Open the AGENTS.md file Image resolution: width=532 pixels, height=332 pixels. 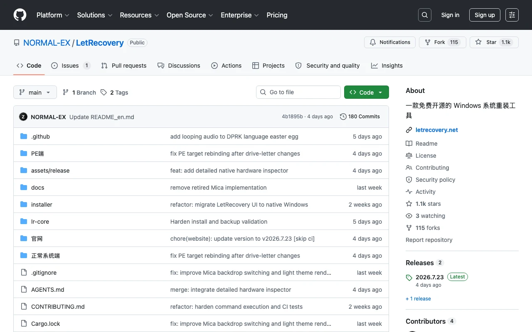[48, 290]
